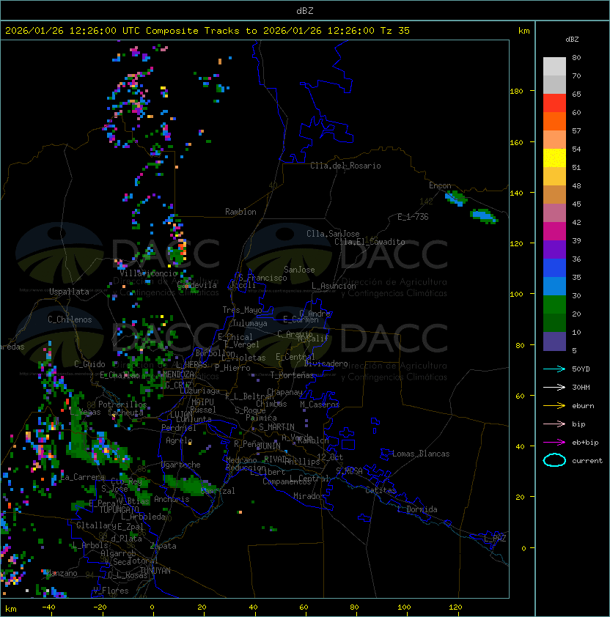Click the 'current' legend label
The image size is (610, 617).
pyautogui.click(x=587, y=461)
